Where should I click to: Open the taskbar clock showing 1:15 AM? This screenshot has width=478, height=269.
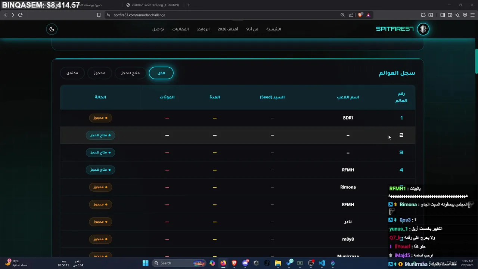[x=467, y=263]
